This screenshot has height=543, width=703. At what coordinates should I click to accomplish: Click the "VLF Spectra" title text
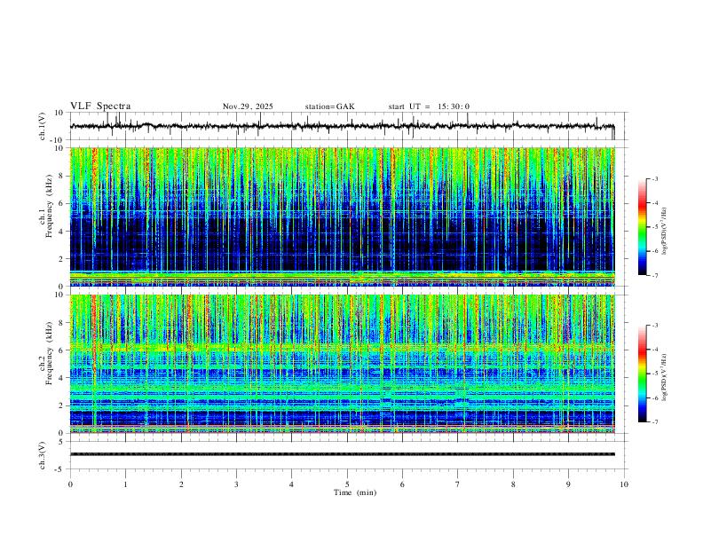100,106
